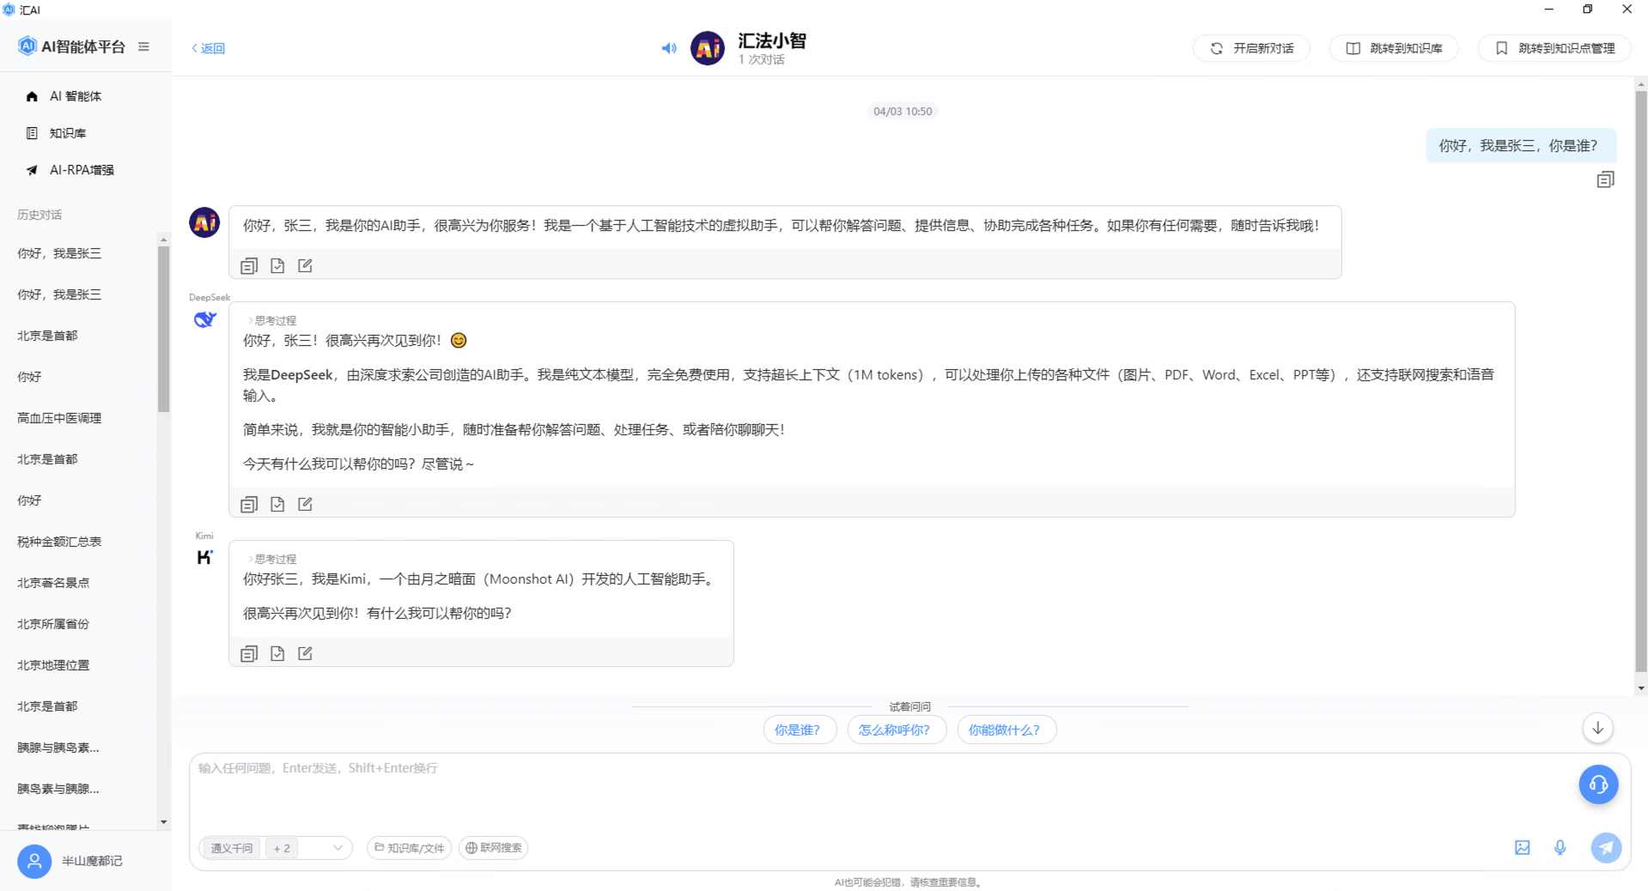
Task: Open 知识库 in the sidebar
Action: coord(68,133)
